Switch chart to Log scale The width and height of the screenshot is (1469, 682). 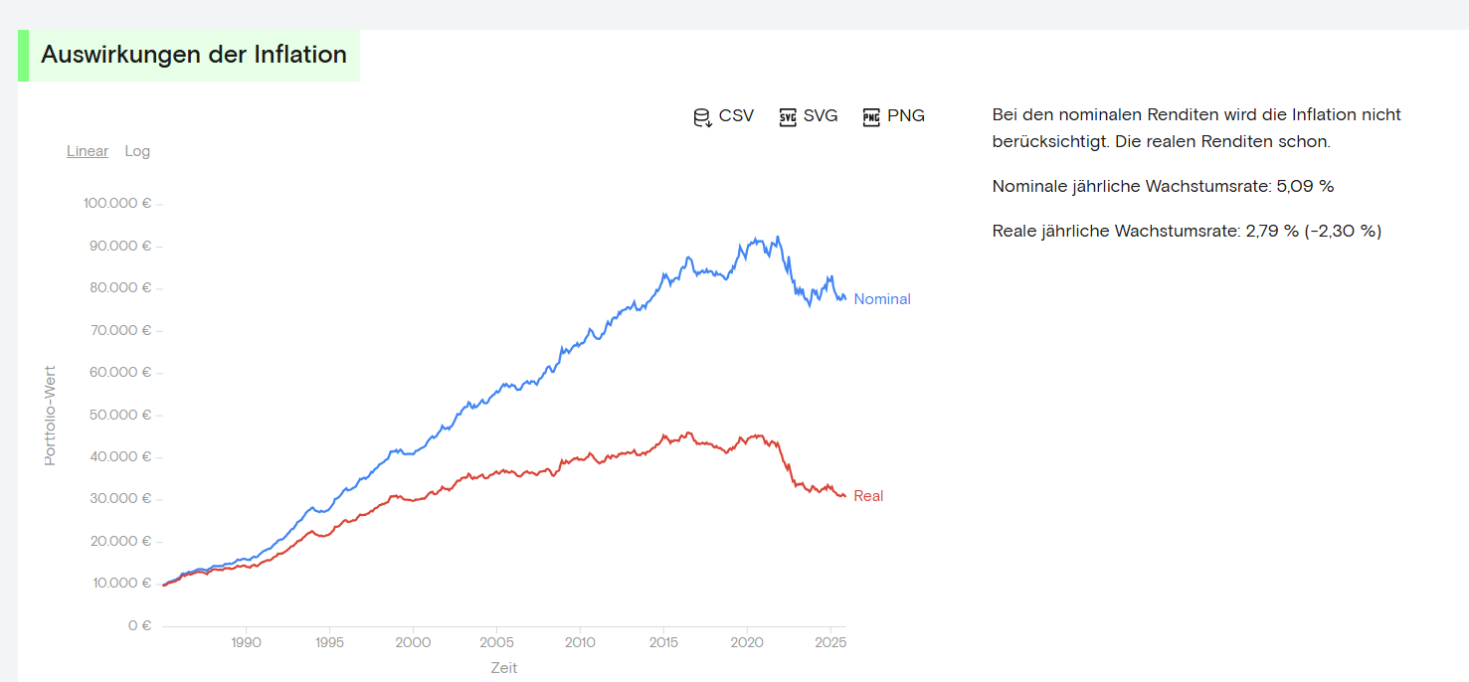[x=137, y=151]
